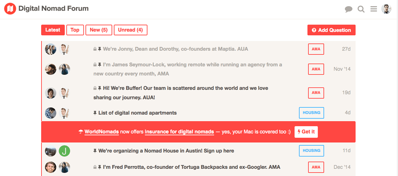Click the first avatar on Maptia thread
This screenshot has width=398, height=176.
click(51, 49)
